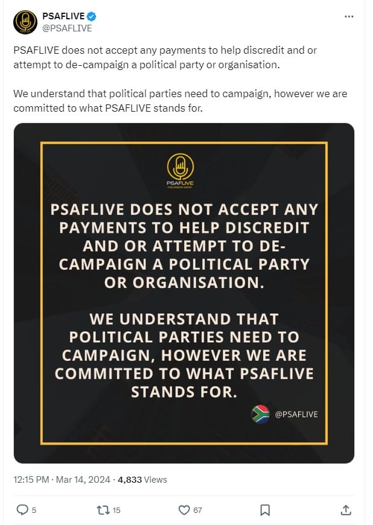The height and width of the screenshot is (525, 373).
Task: Click the South African flag in the image
Action: [x=261, y=414]
